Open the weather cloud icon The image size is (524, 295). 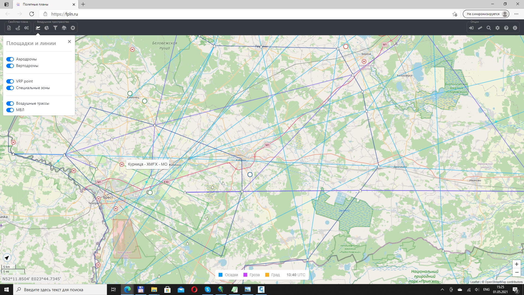click(x=64, y=28)
